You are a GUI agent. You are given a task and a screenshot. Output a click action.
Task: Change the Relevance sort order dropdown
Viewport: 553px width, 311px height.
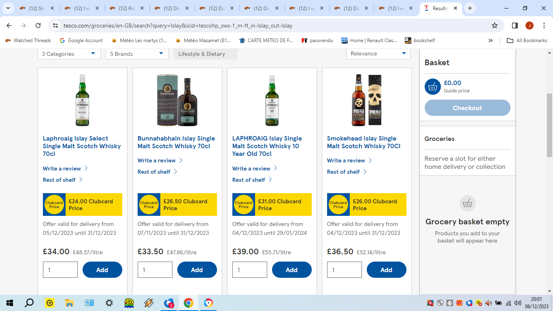click(x=378, y=53)
